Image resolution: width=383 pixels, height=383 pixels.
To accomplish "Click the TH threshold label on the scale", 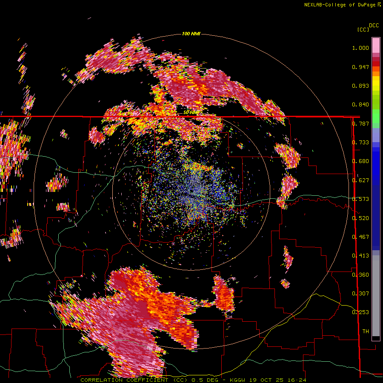I will click(x=366, y=332).
